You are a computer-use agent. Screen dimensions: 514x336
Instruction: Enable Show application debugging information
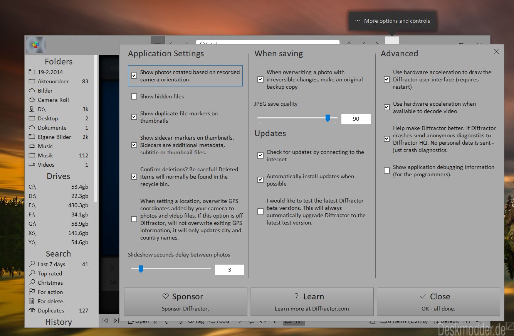click(387, 171)
